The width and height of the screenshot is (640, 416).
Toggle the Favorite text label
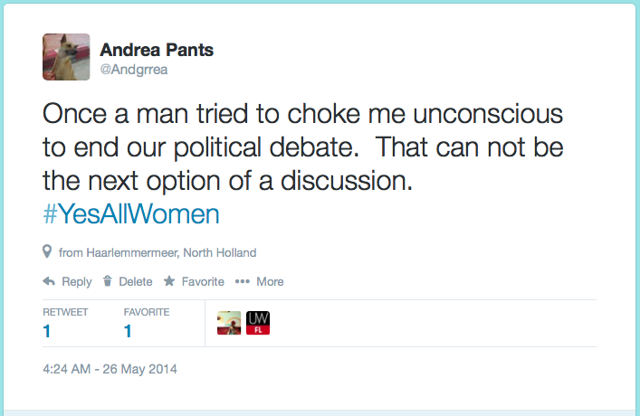coord(203,281)
